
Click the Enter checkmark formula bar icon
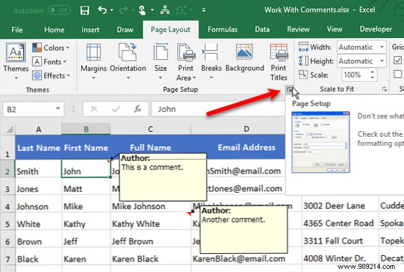coord(116,109)
